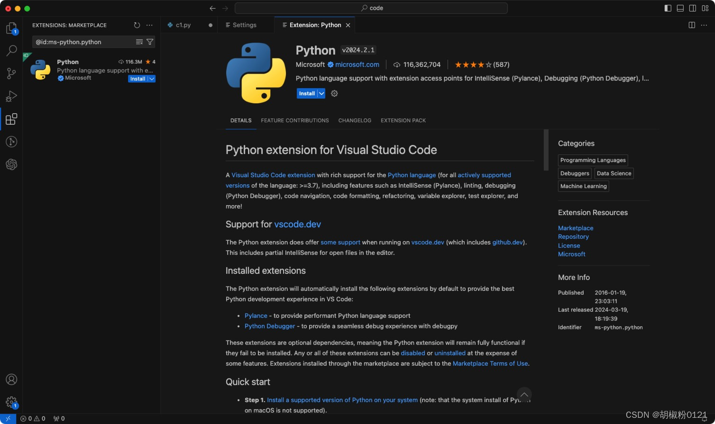
Task: Open the Pylance link
Action: [256, 316]
